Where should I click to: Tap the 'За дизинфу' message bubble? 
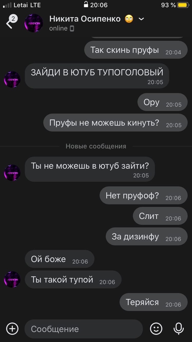click(x=147, y=237)
